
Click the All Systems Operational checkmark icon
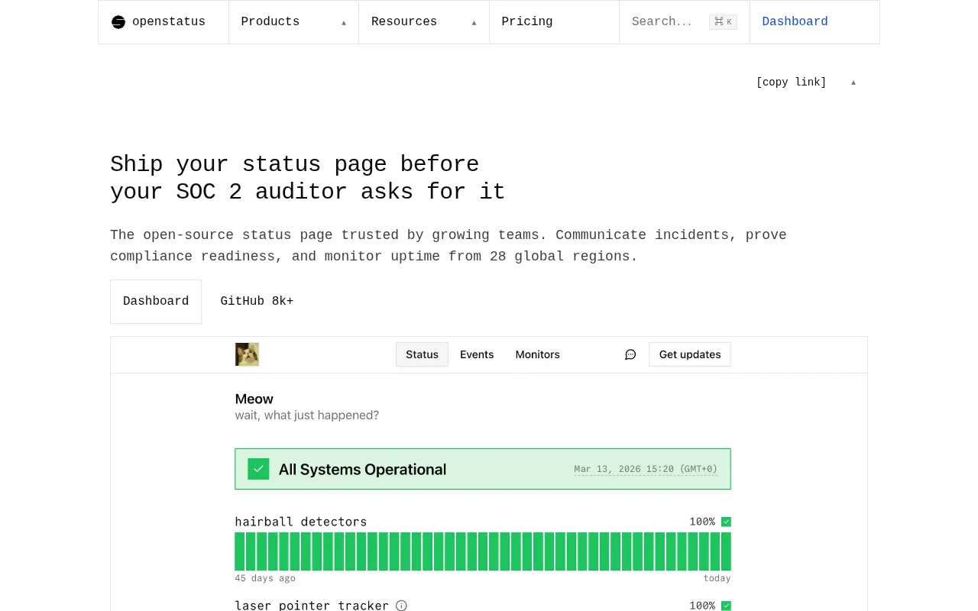coord(258,469)
